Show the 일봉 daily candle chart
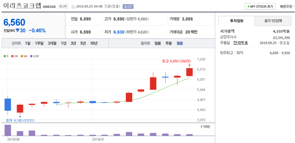Viewport: 295px width, 143px height. click(158, 43)
